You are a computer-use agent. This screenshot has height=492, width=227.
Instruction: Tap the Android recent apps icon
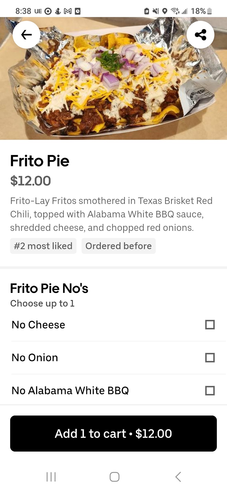51,477
